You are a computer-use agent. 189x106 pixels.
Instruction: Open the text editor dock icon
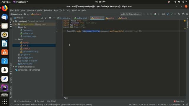pyautogui.click(x=5, y=79)
